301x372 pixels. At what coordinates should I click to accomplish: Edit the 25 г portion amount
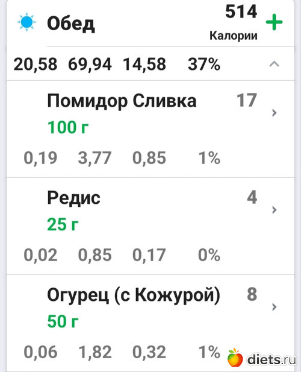(63, 224)
